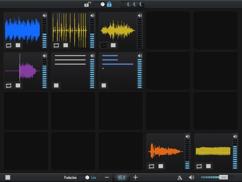Open the metronome icon
Image resolution: width=242 pixels, height=182 pixels.
pyautogui.click(x=179, y=177)
